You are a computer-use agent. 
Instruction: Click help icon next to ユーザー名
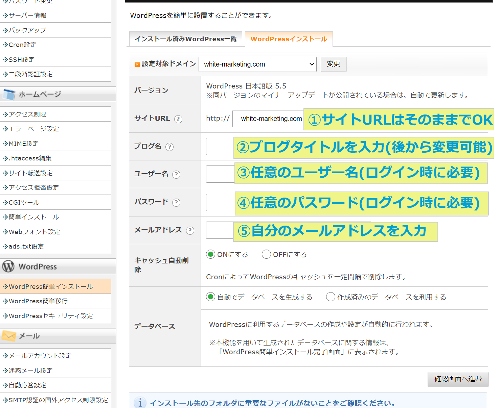(x=176, y=174)
